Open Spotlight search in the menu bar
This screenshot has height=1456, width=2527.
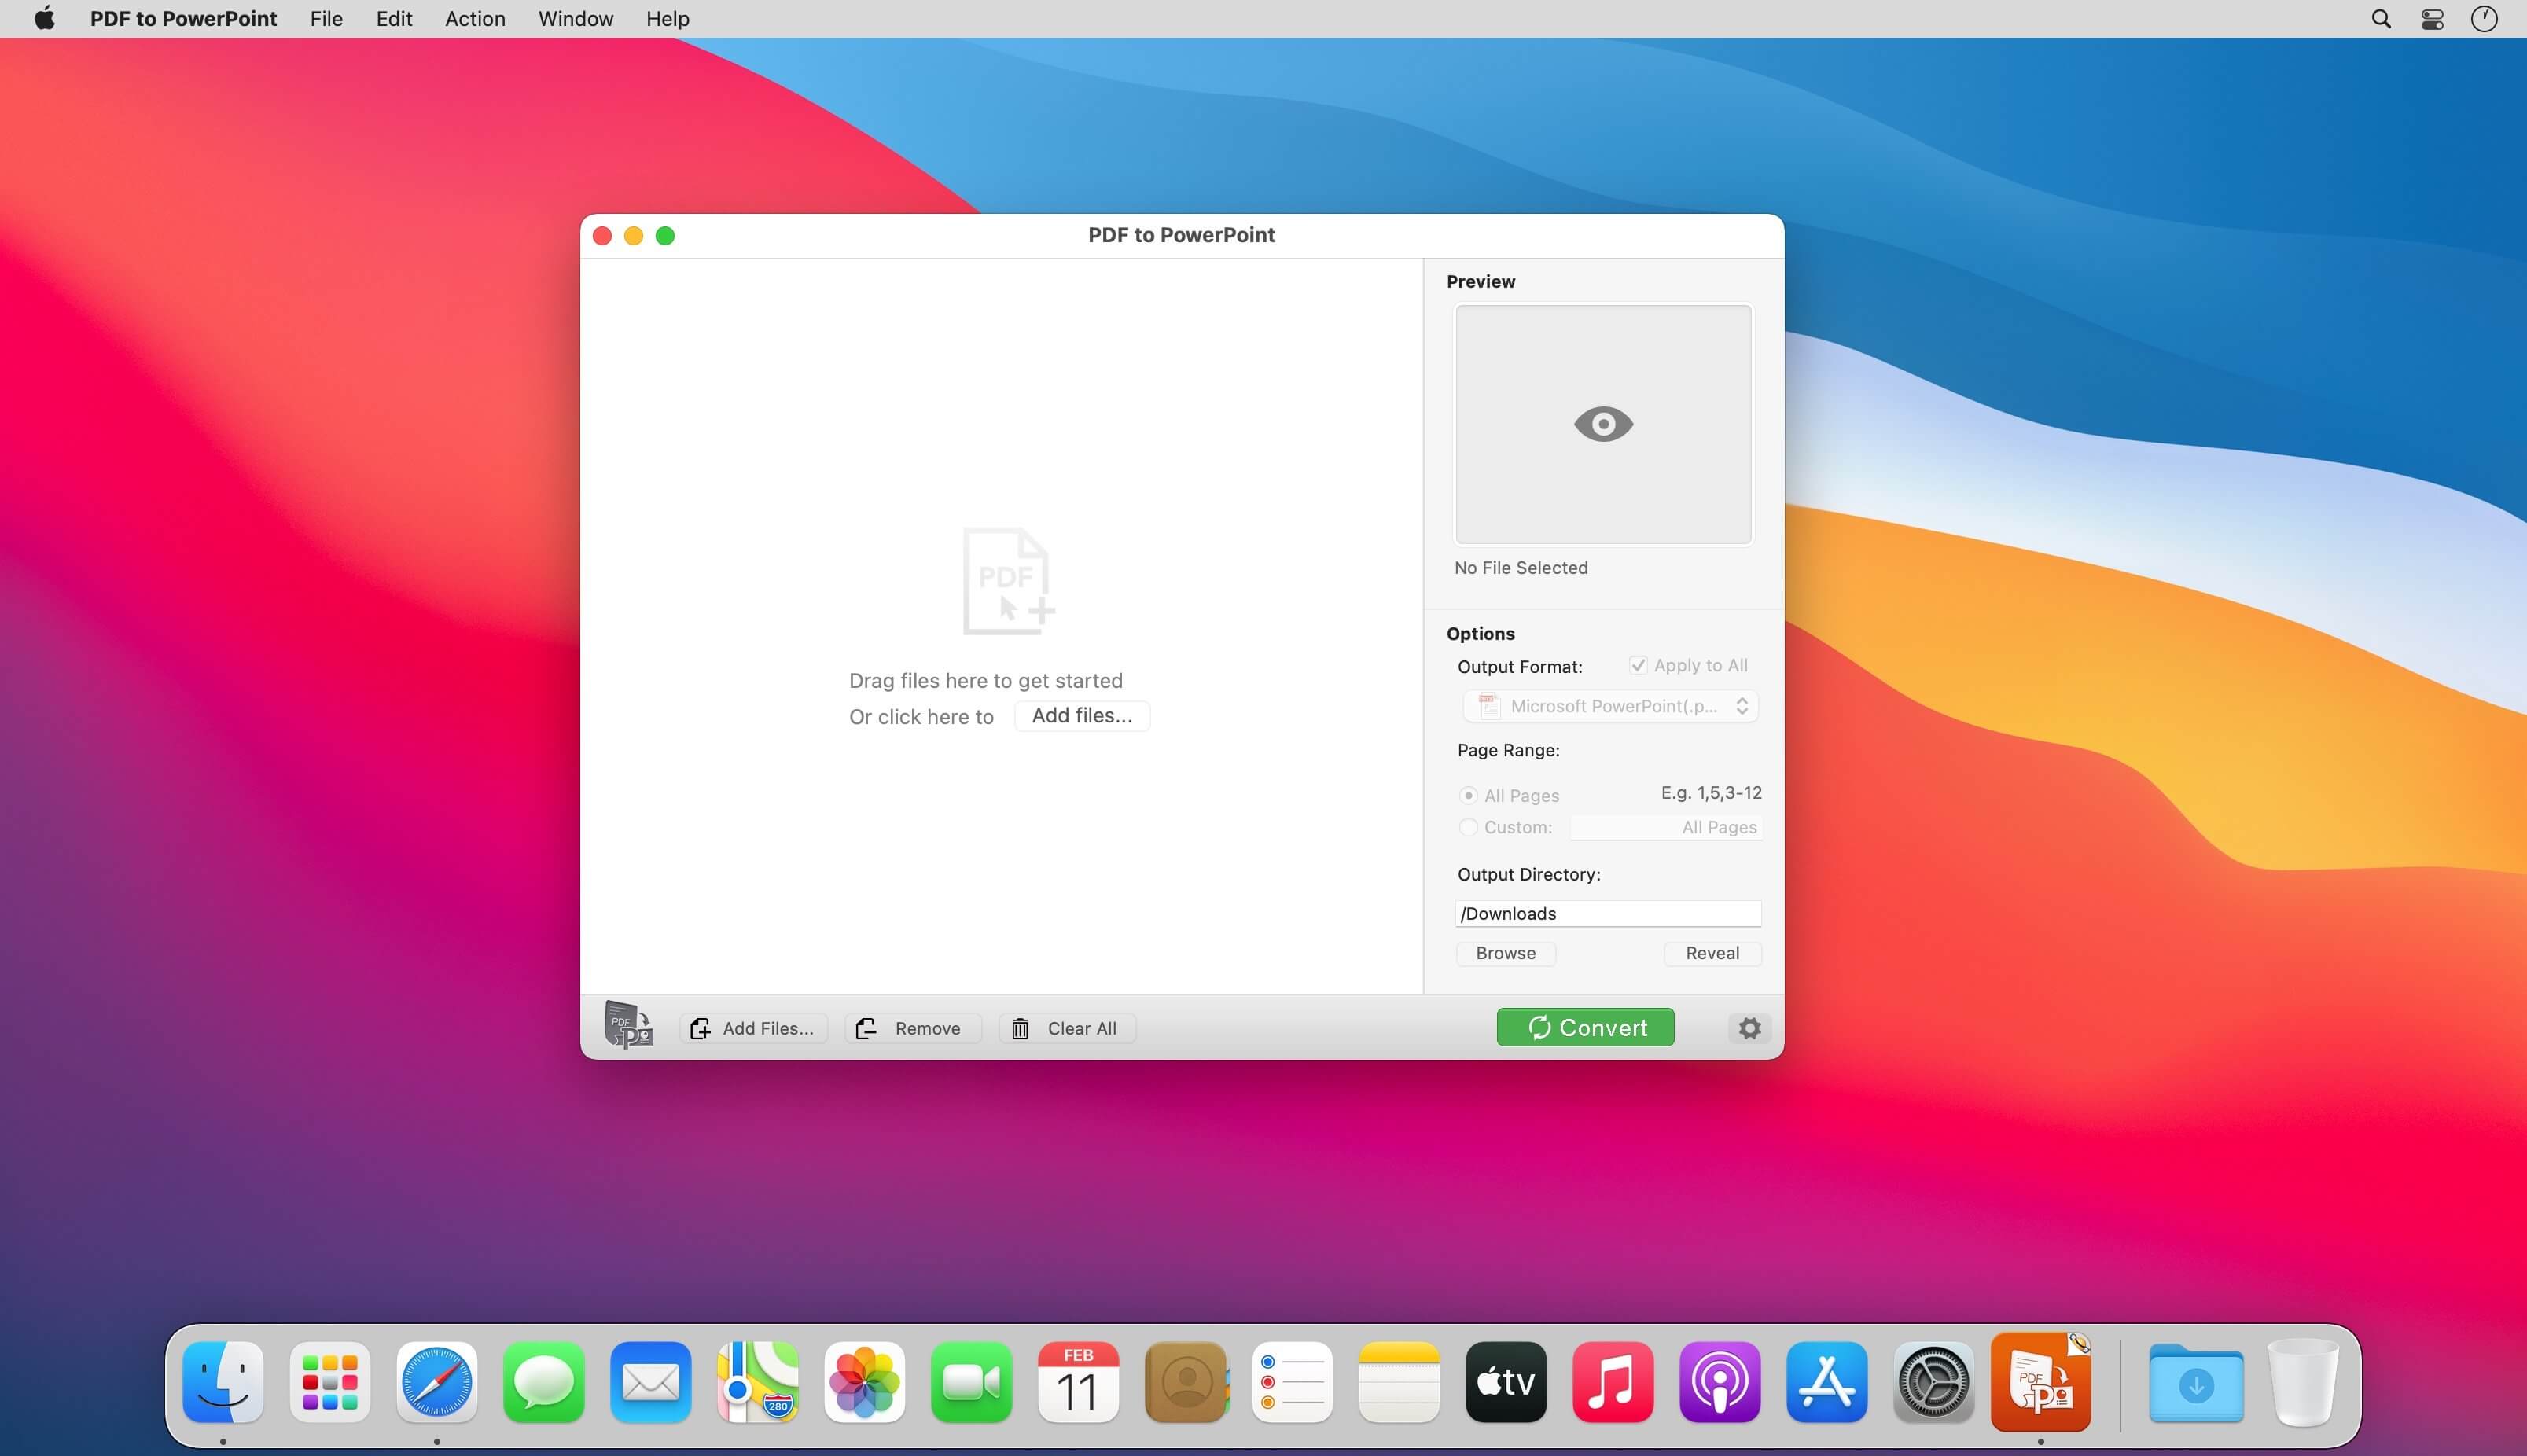click(2381, 19)
